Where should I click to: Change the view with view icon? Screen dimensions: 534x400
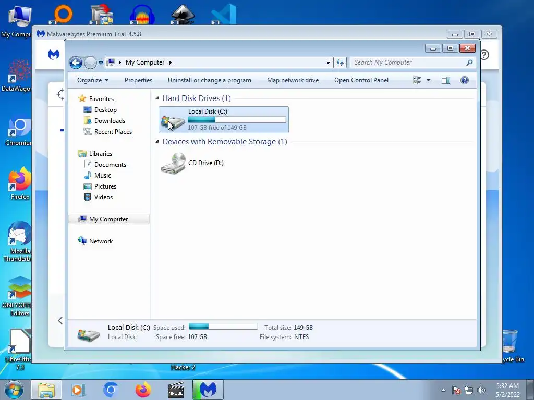[x=417, y=80]
